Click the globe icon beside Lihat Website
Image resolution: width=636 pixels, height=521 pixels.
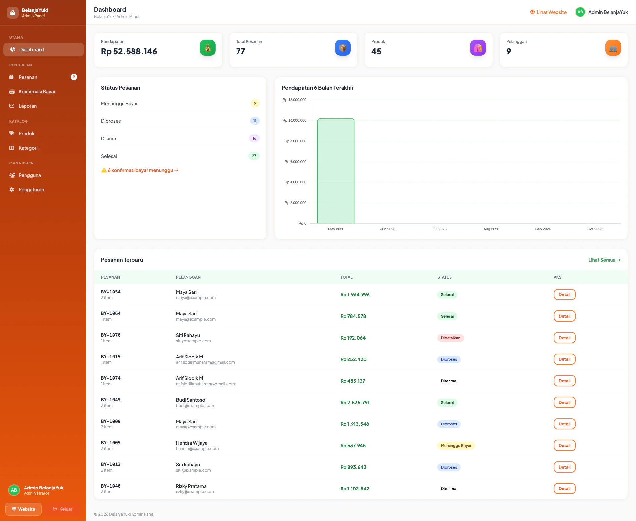[532, 12]
